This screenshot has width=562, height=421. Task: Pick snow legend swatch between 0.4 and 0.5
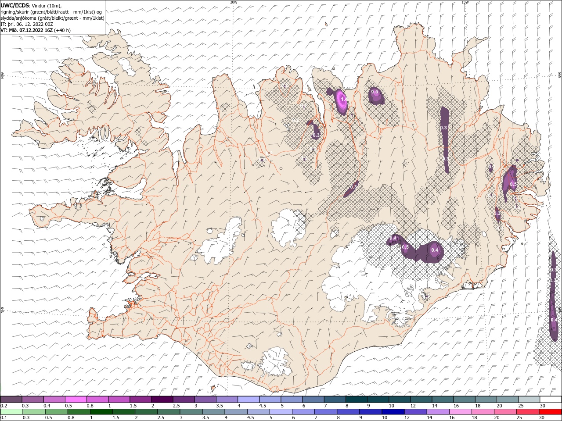click(x=54, y=400)
